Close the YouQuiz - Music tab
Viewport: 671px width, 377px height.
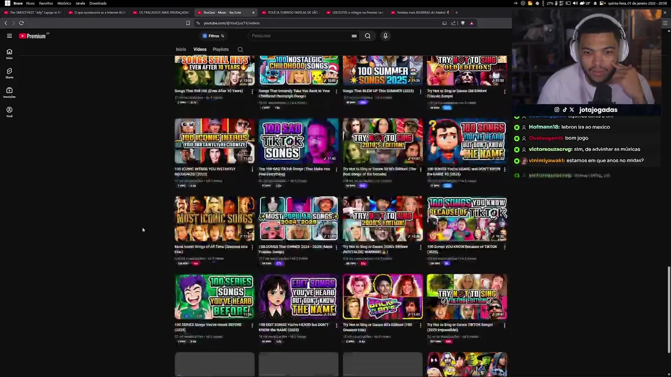click(x=253, y=12)
